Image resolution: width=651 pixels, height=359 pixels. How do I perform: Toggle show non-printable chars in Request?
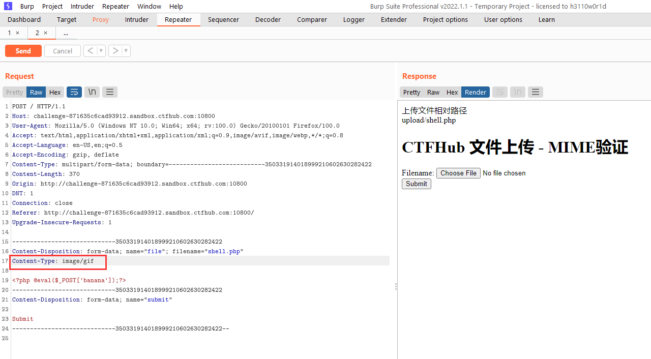(x=92, y=92)
